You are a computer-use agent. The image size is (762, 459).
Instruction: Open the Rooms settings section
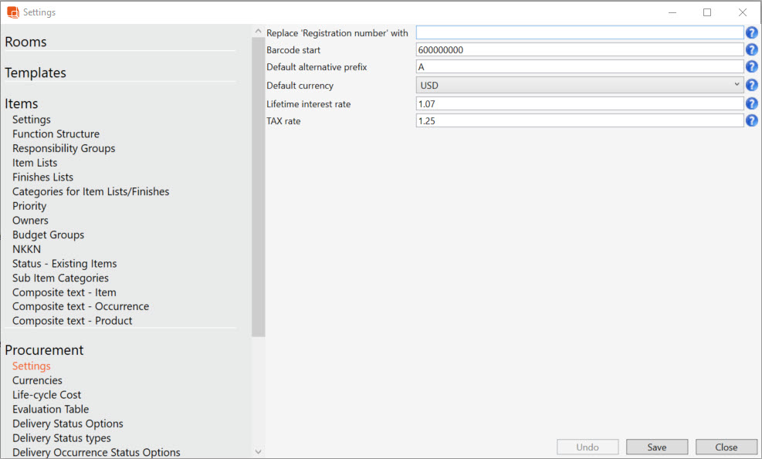point(26,42)
